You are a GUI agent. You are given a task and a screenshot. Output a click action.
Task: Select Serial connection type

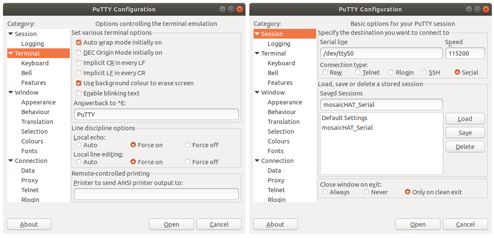(x=457, y=72)
